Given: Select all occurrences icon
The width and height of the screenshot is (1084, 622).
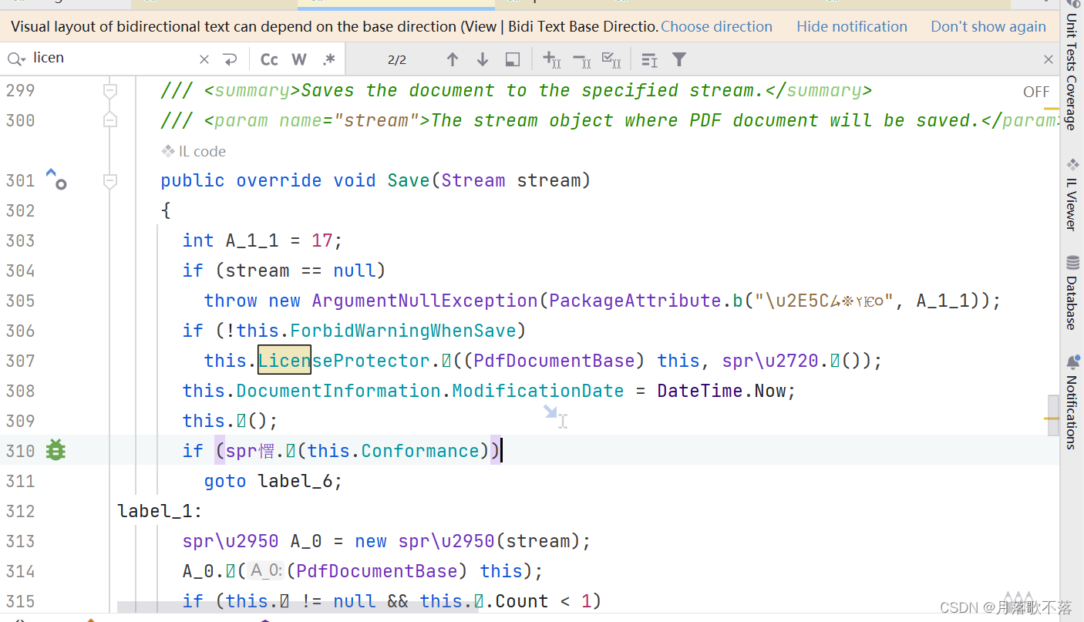Looking at the screenshot, I should [x=612, y=59].
